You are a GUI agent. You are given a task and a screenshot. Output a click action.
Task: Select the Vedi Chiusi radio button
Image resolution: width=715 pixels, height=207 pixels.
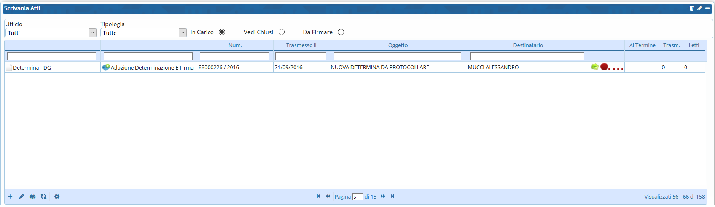click(x=282, y=32)
